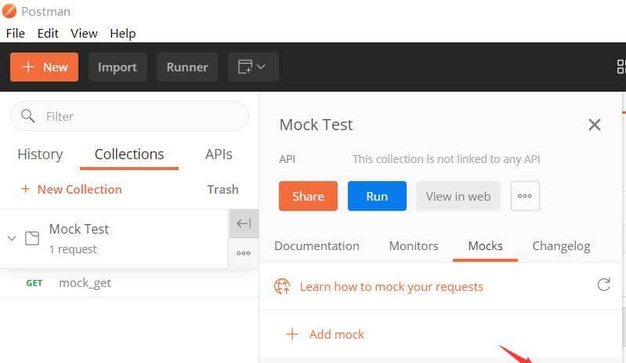The image size is (626, 363).
Task: Open the File menu
Action: click(16, 33)
